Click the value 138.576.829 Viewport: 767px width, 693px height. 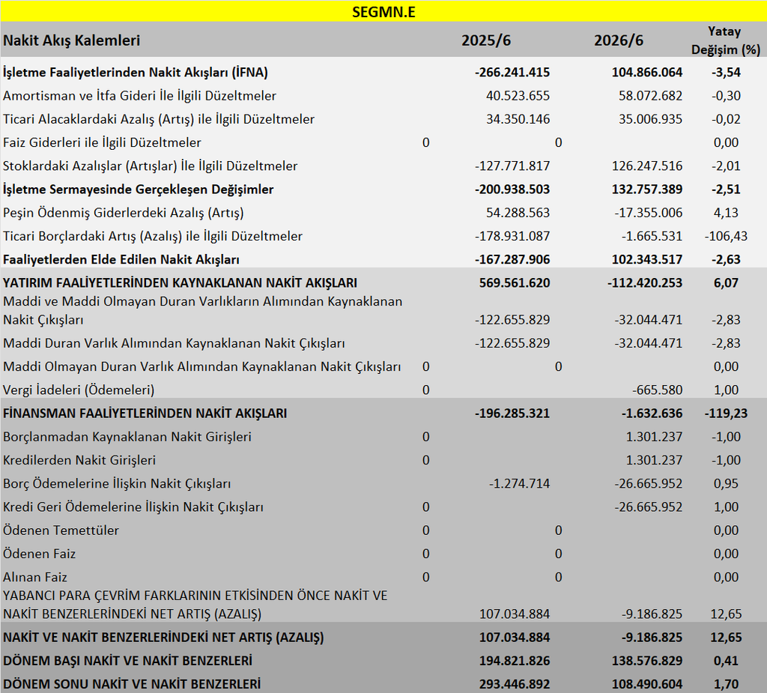(646, 661)
